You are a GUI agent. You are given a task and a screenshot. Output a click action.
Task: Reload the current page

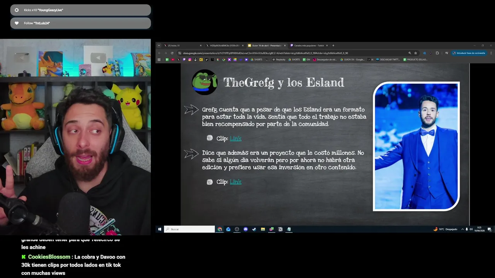coord(172,53)
